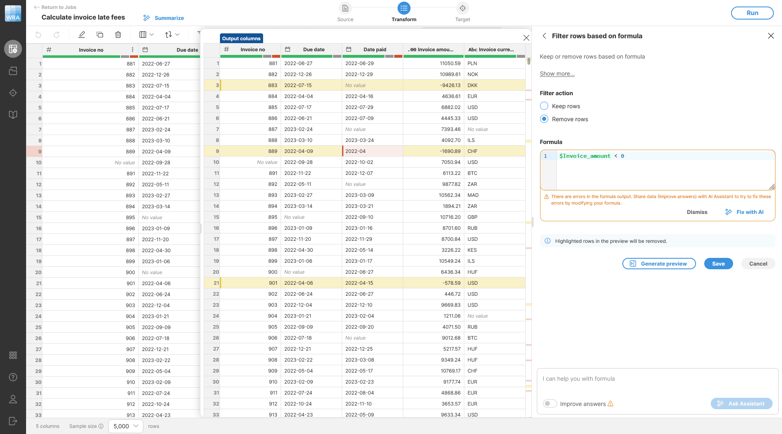Click the -9426.13 invoice amount cell
The width and height of the screenshot is (782, 434).
pos(433,85)
